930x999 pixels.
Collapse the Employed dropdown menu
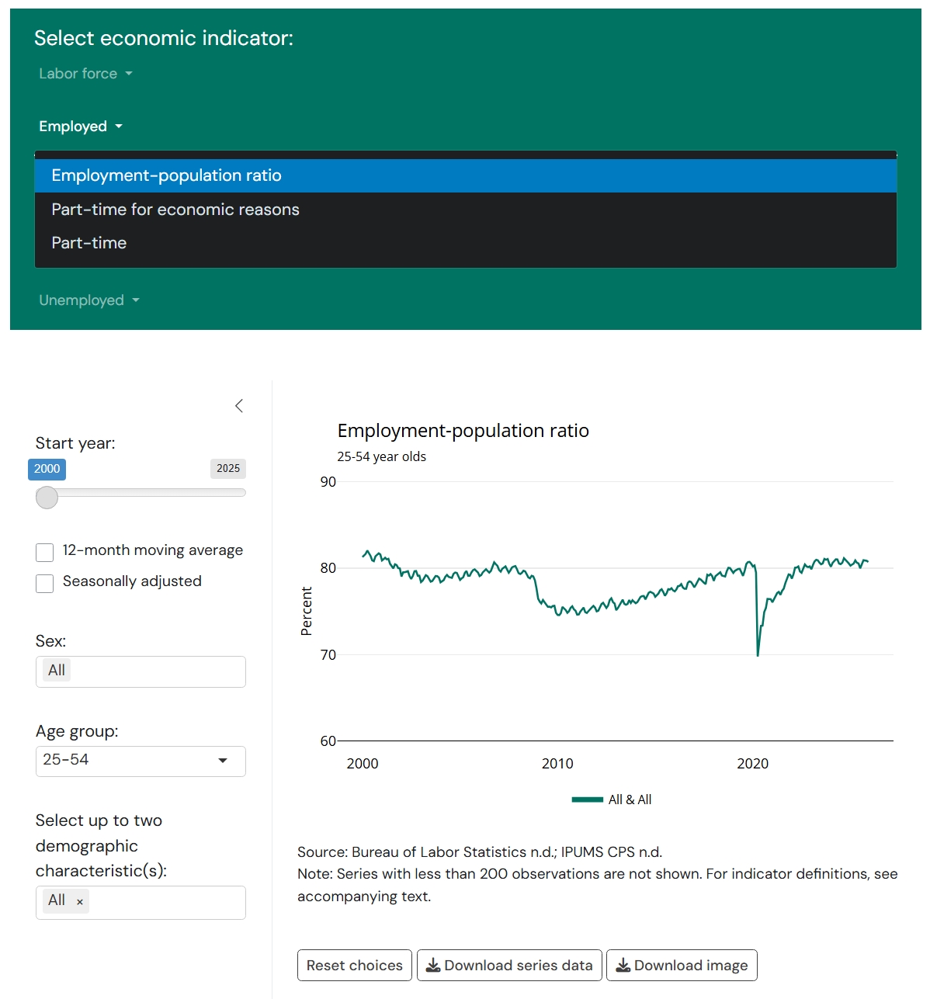tap(81, 127)
